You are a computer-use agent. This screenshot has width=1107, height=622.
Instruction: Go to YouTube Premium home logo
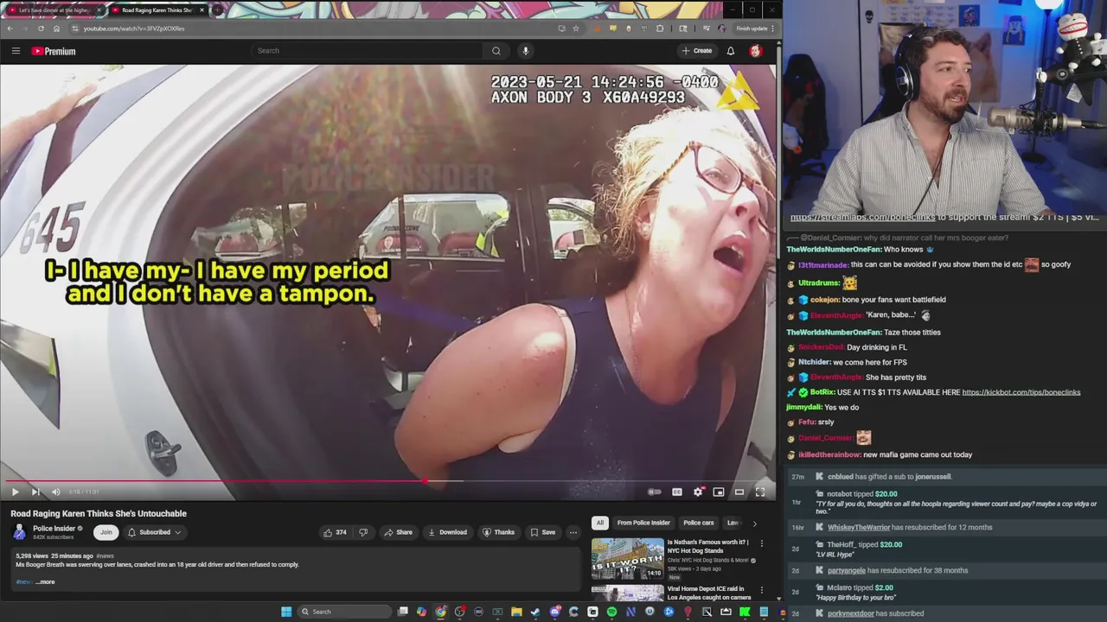pos(54,51)
